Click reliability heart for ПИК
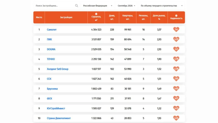Screen dimensions: 218x123 coord(176,39)
